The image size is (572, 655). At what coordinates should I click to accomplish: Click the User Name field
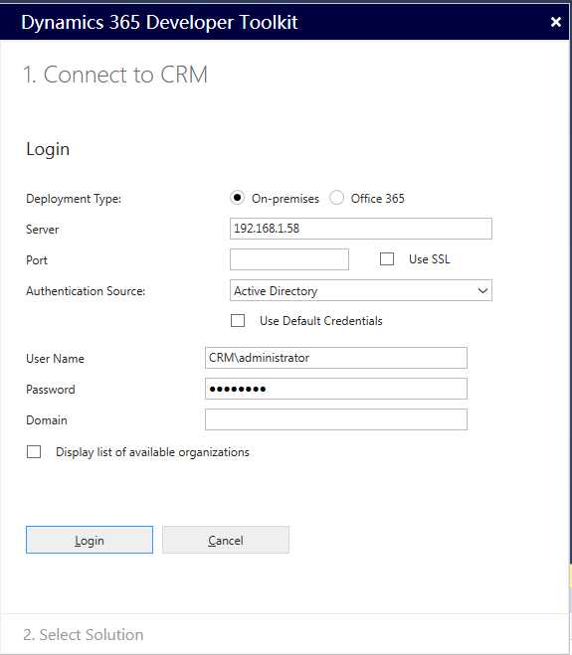coord(336,358)
